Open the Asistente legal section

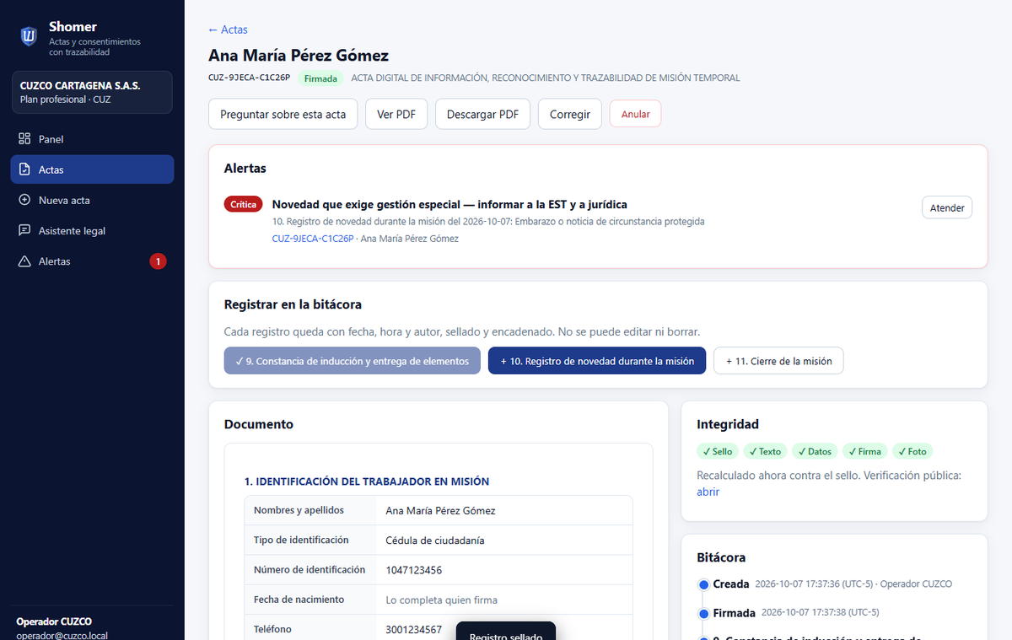[x=92, y=230]
